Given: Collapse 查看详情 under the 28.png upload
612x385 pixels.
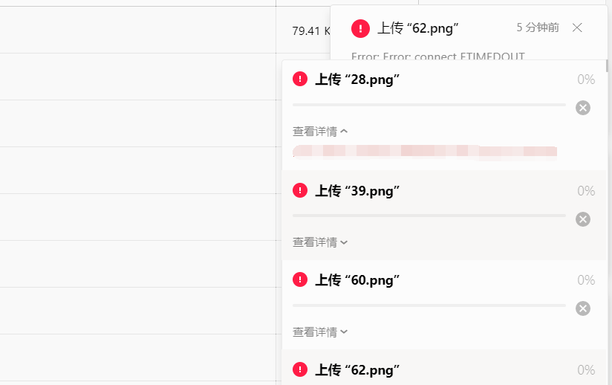Looking at the screenshot, I should pos(320,132).
